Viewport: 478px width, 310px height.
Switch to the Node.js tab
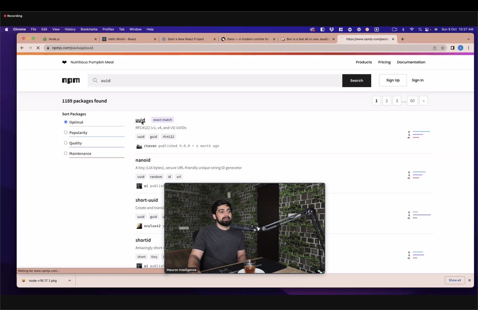pyautogui.click(x=69, y=39)
